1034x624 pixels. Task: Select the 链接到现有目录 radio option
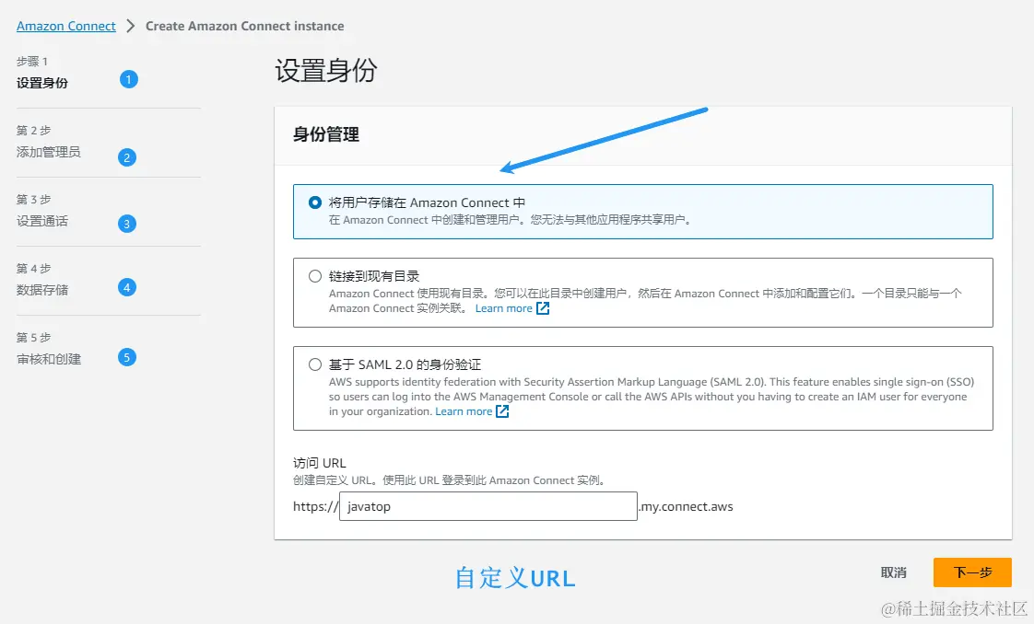point(315,276)
